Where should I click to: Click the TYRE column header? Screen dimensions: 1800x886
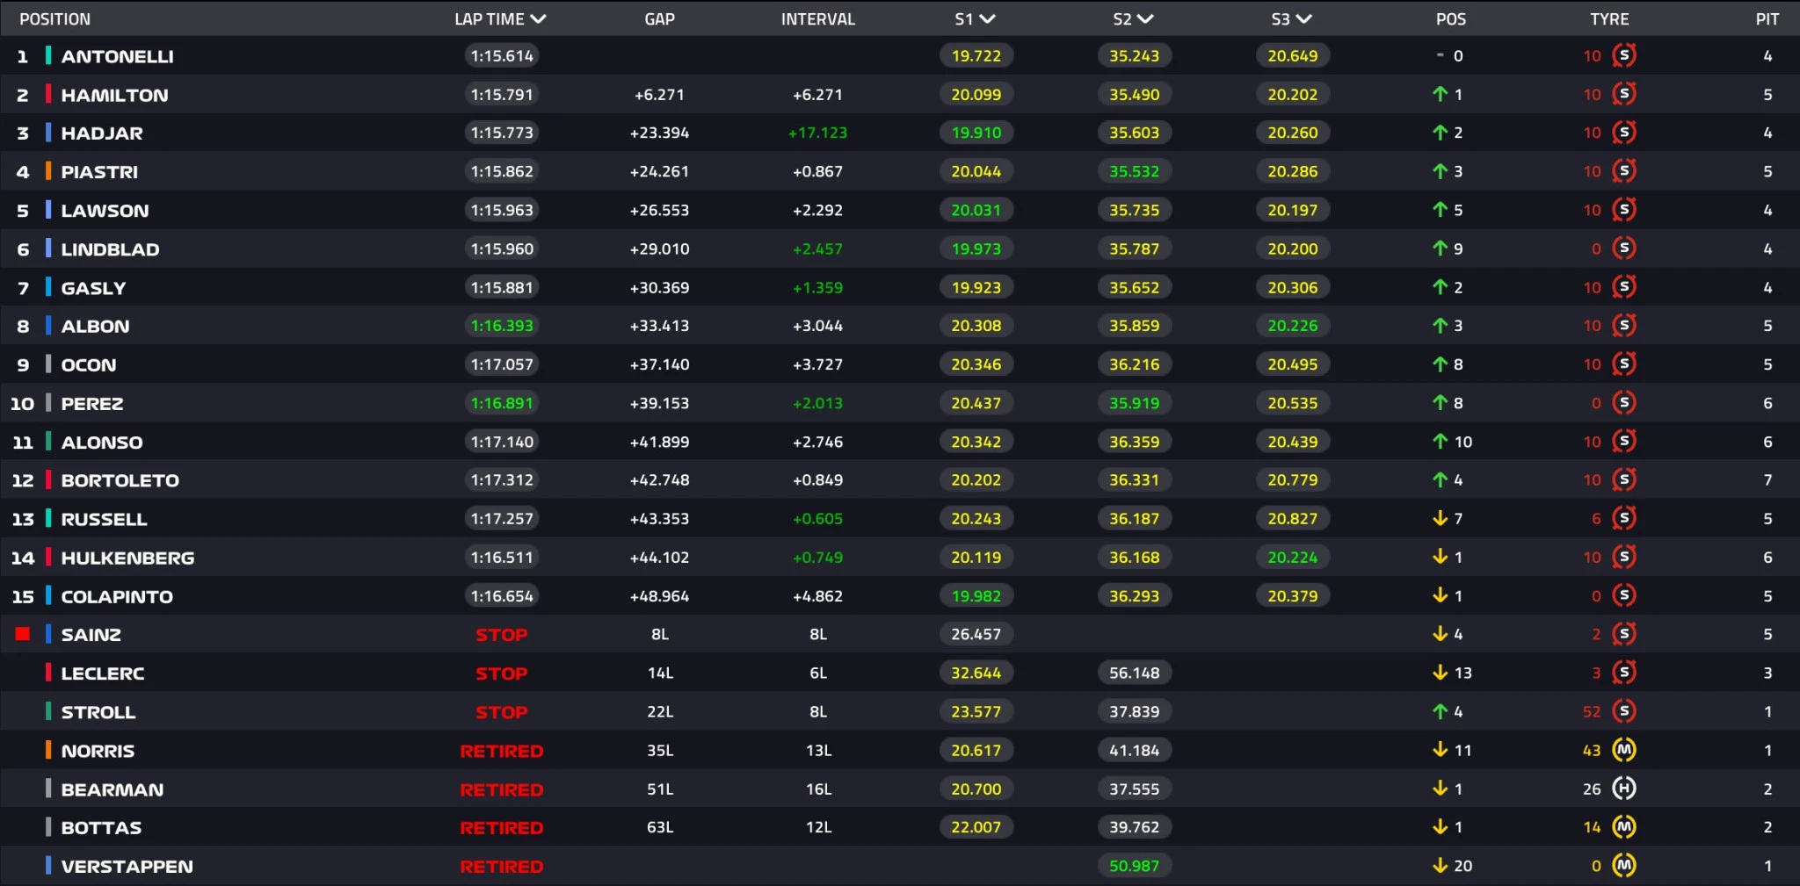tap(1609, 19)
